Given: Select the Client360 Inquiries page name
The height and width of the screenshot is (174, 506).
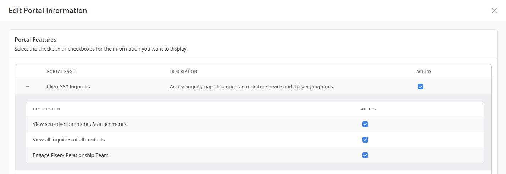Looking at the screenshot, I should [x=68, y=87].
